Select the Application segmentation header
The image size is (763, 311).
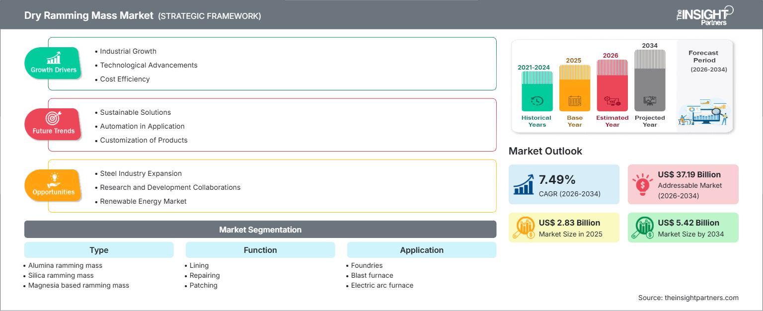pos(422,250)
